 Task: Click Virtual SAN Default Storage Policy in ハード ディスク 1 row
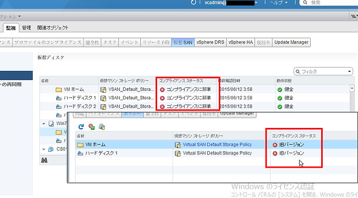[x=217, y=153]
